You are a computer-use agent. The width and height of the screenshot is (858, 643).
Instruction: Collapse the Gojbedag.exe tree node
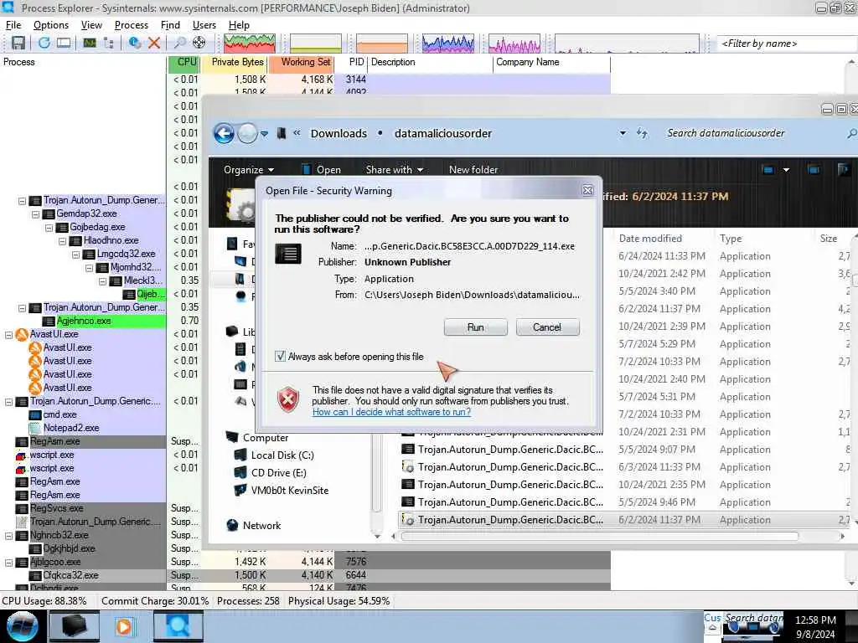click(49, 227)
